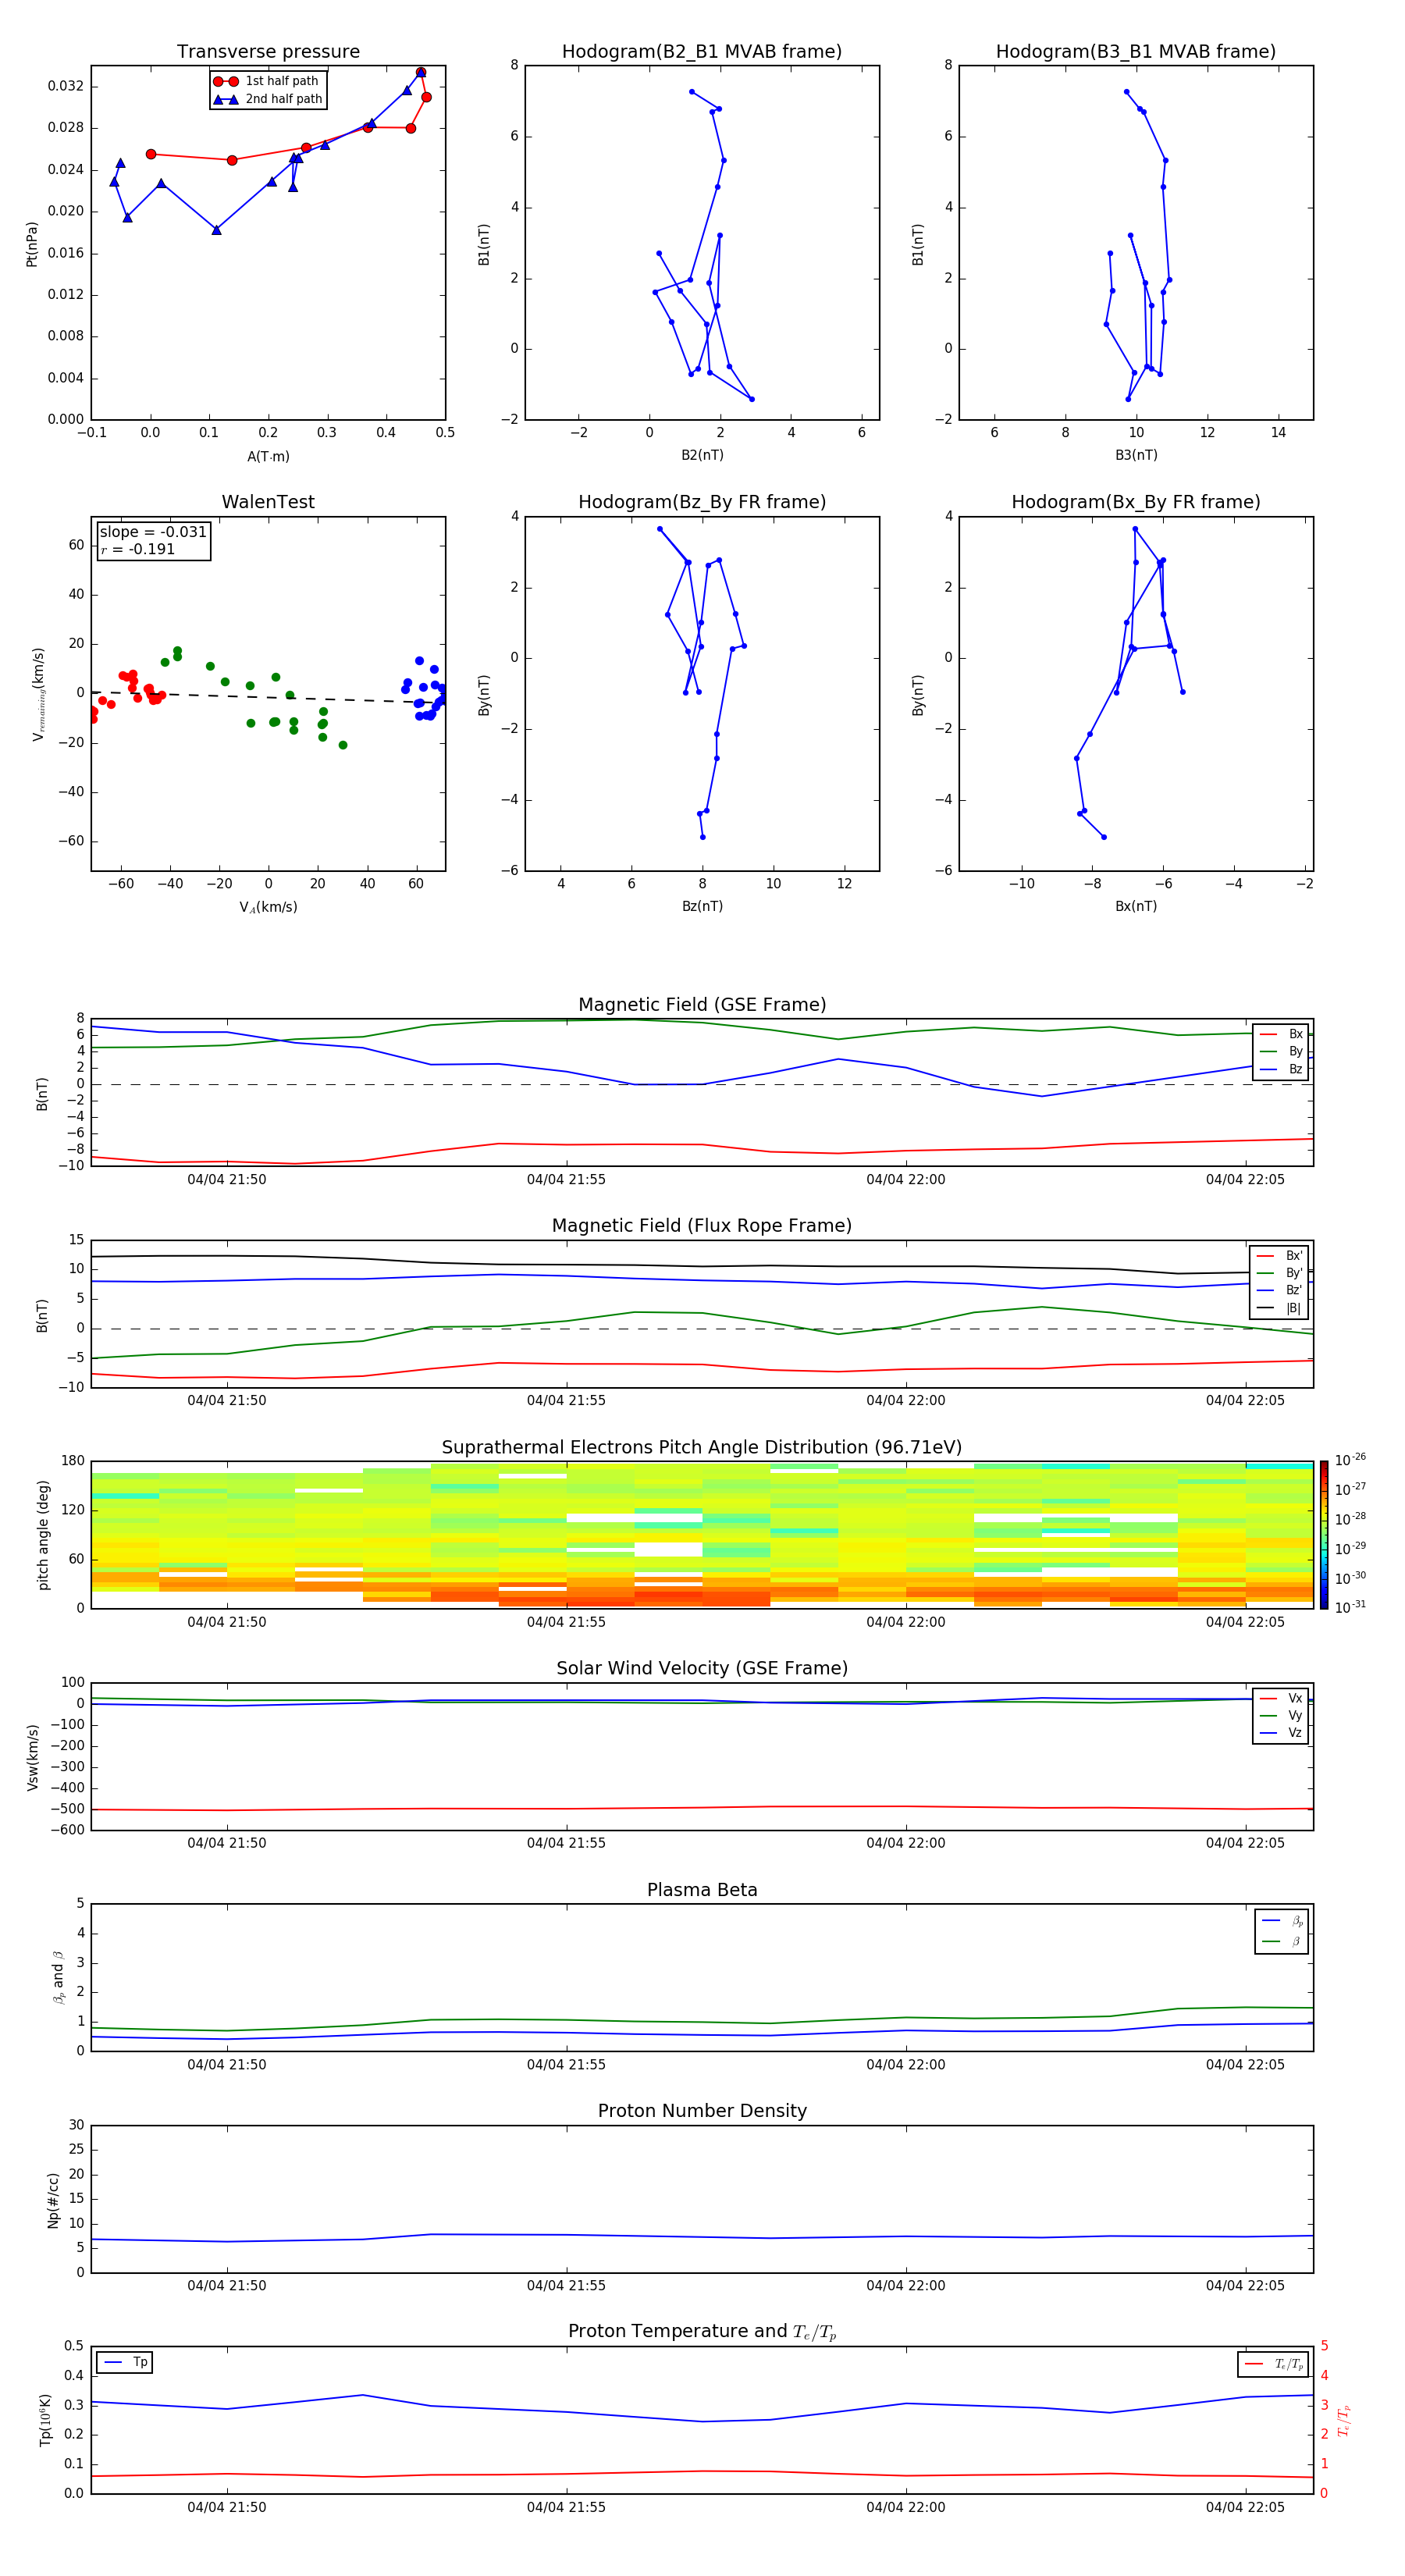The image size is (1405, 2576).
Task: Click the "Proton Temperature and Te/Tp" title
Action: (702, 2332)
